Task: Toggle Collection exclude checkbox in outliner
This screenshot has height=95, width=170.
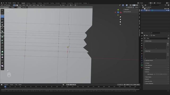Action: pos(165,9)
